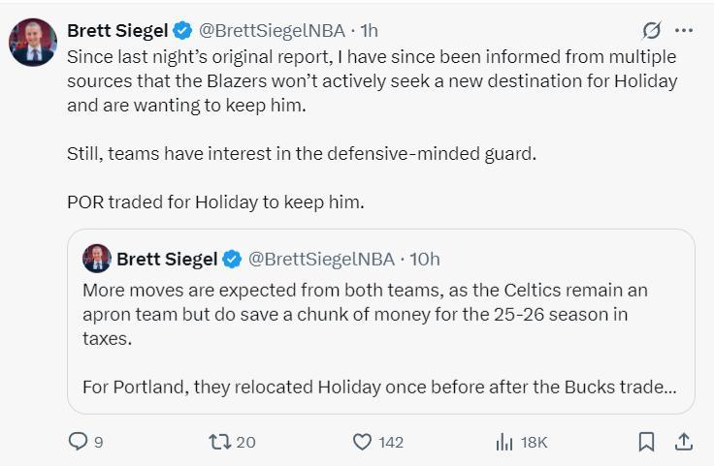Click the share upload icon

[x=683, y=442]
